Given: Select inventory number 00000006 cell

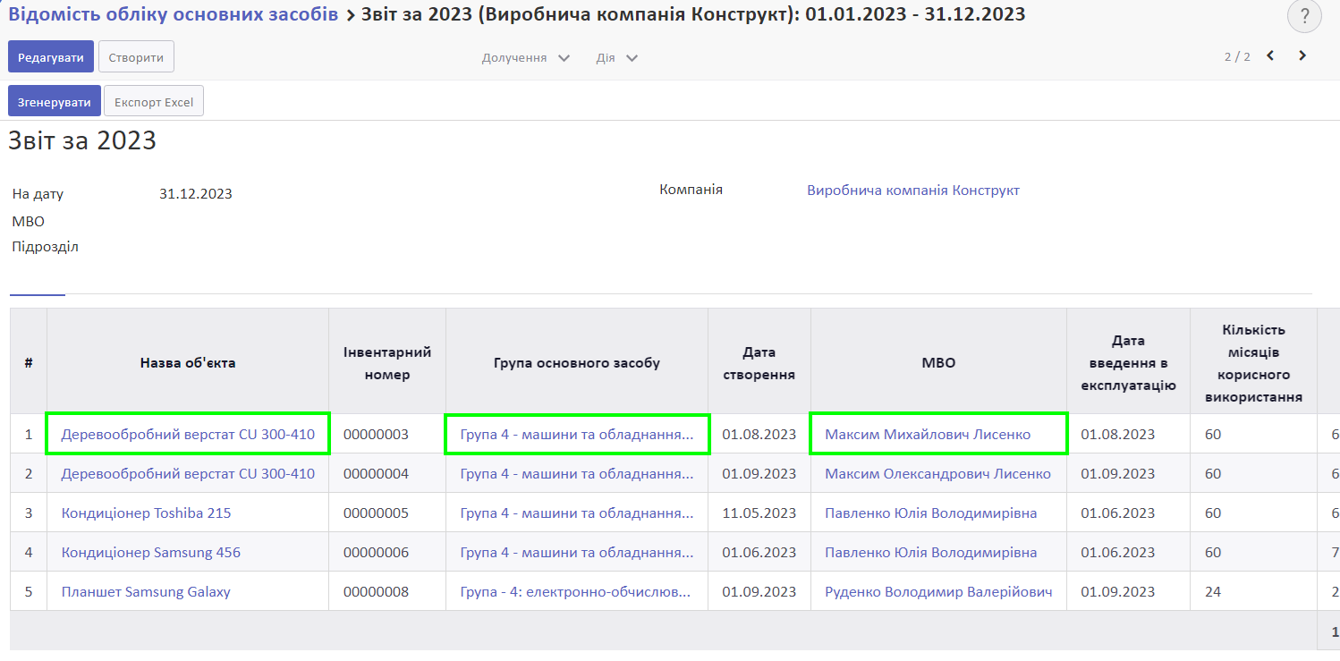Looking at the screenshot, I should pyautogui.click(x=387, y=553).
